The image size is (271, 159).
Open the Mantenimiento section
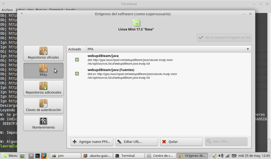point(43,123)
